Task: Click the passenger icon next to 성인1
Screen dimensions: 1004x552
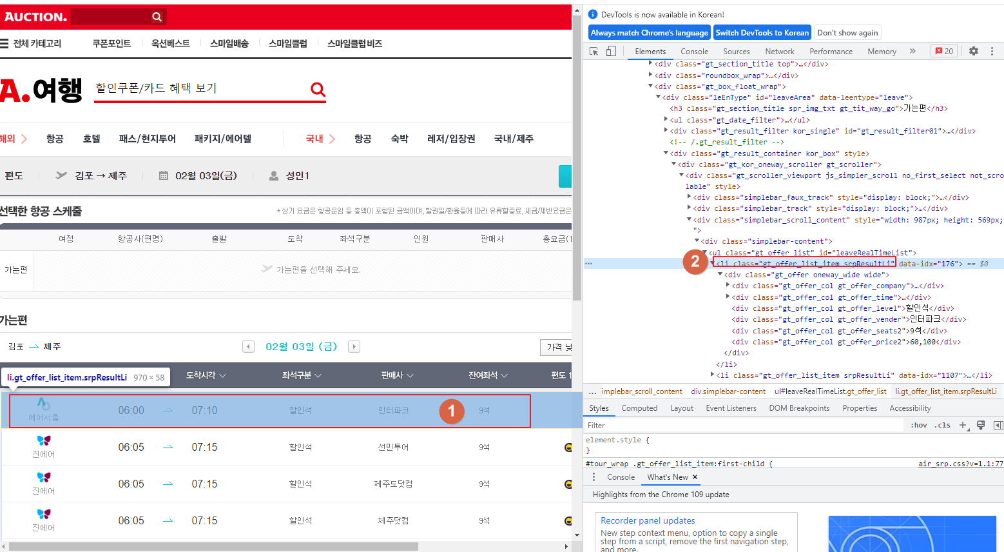Action: (274, 175)
